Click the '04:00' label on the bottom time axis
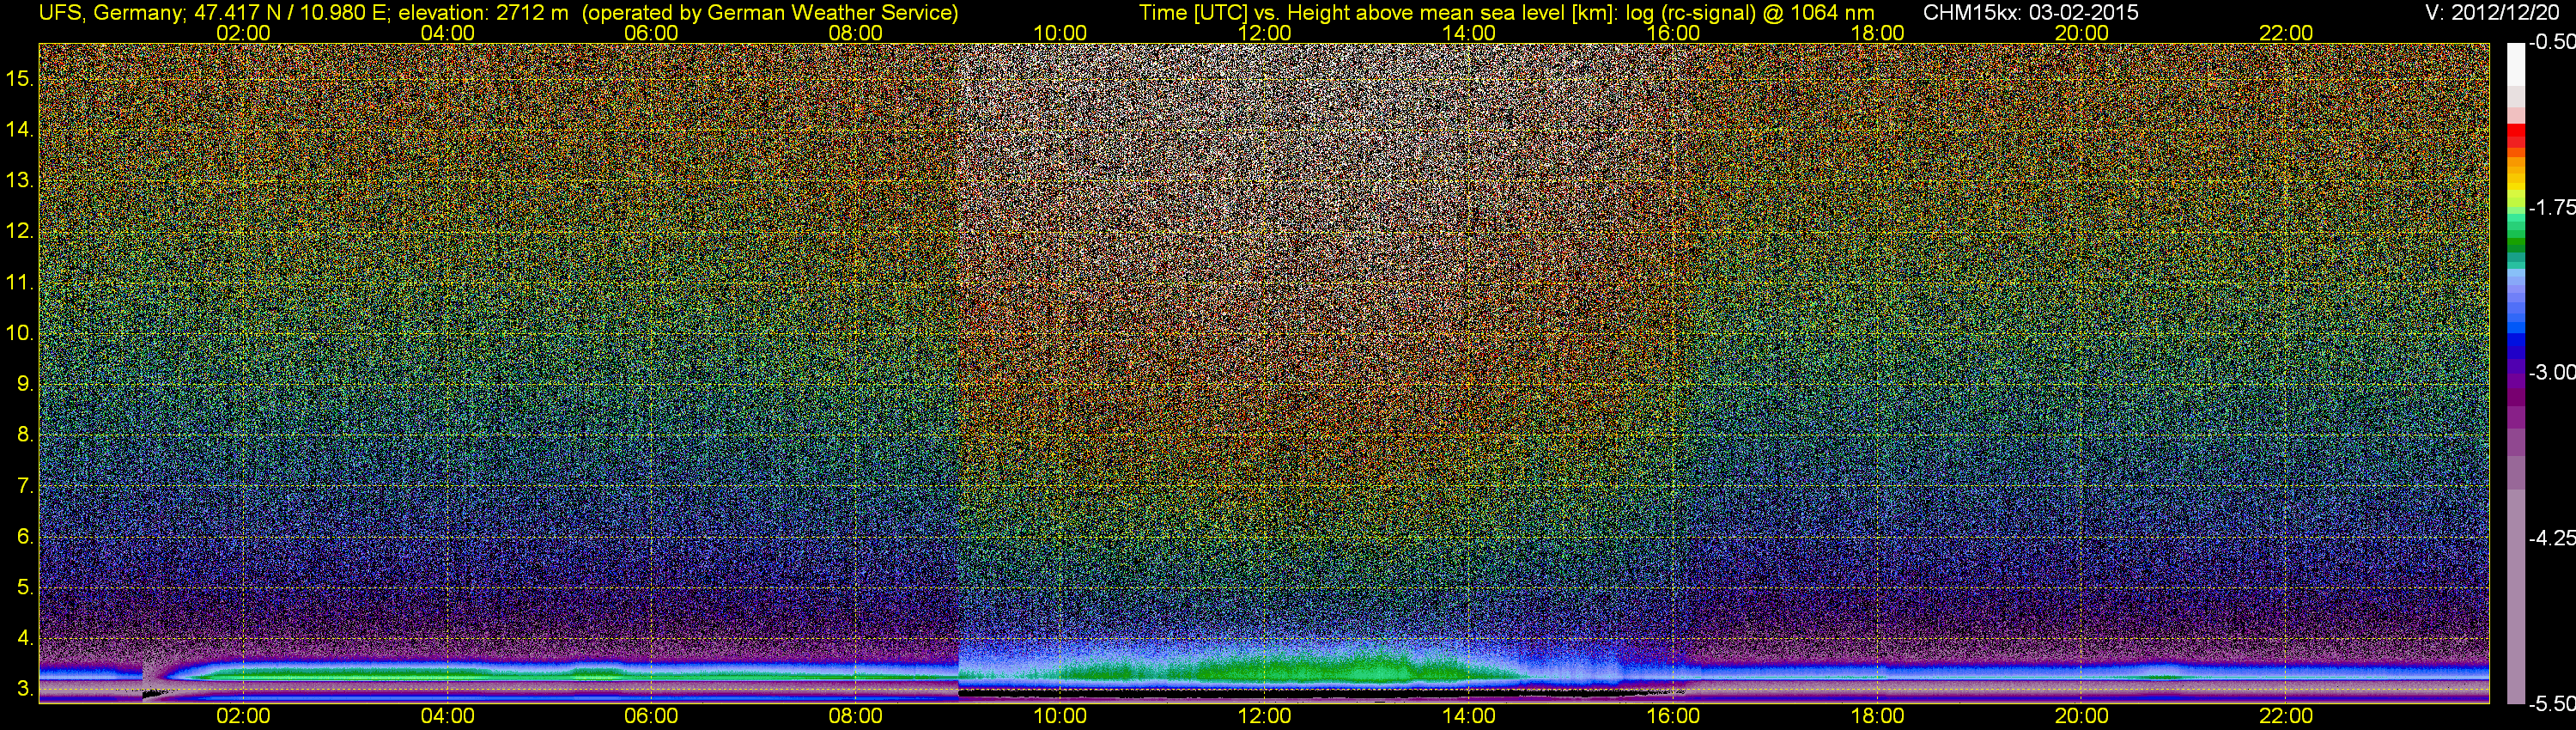 pos(447,716)
